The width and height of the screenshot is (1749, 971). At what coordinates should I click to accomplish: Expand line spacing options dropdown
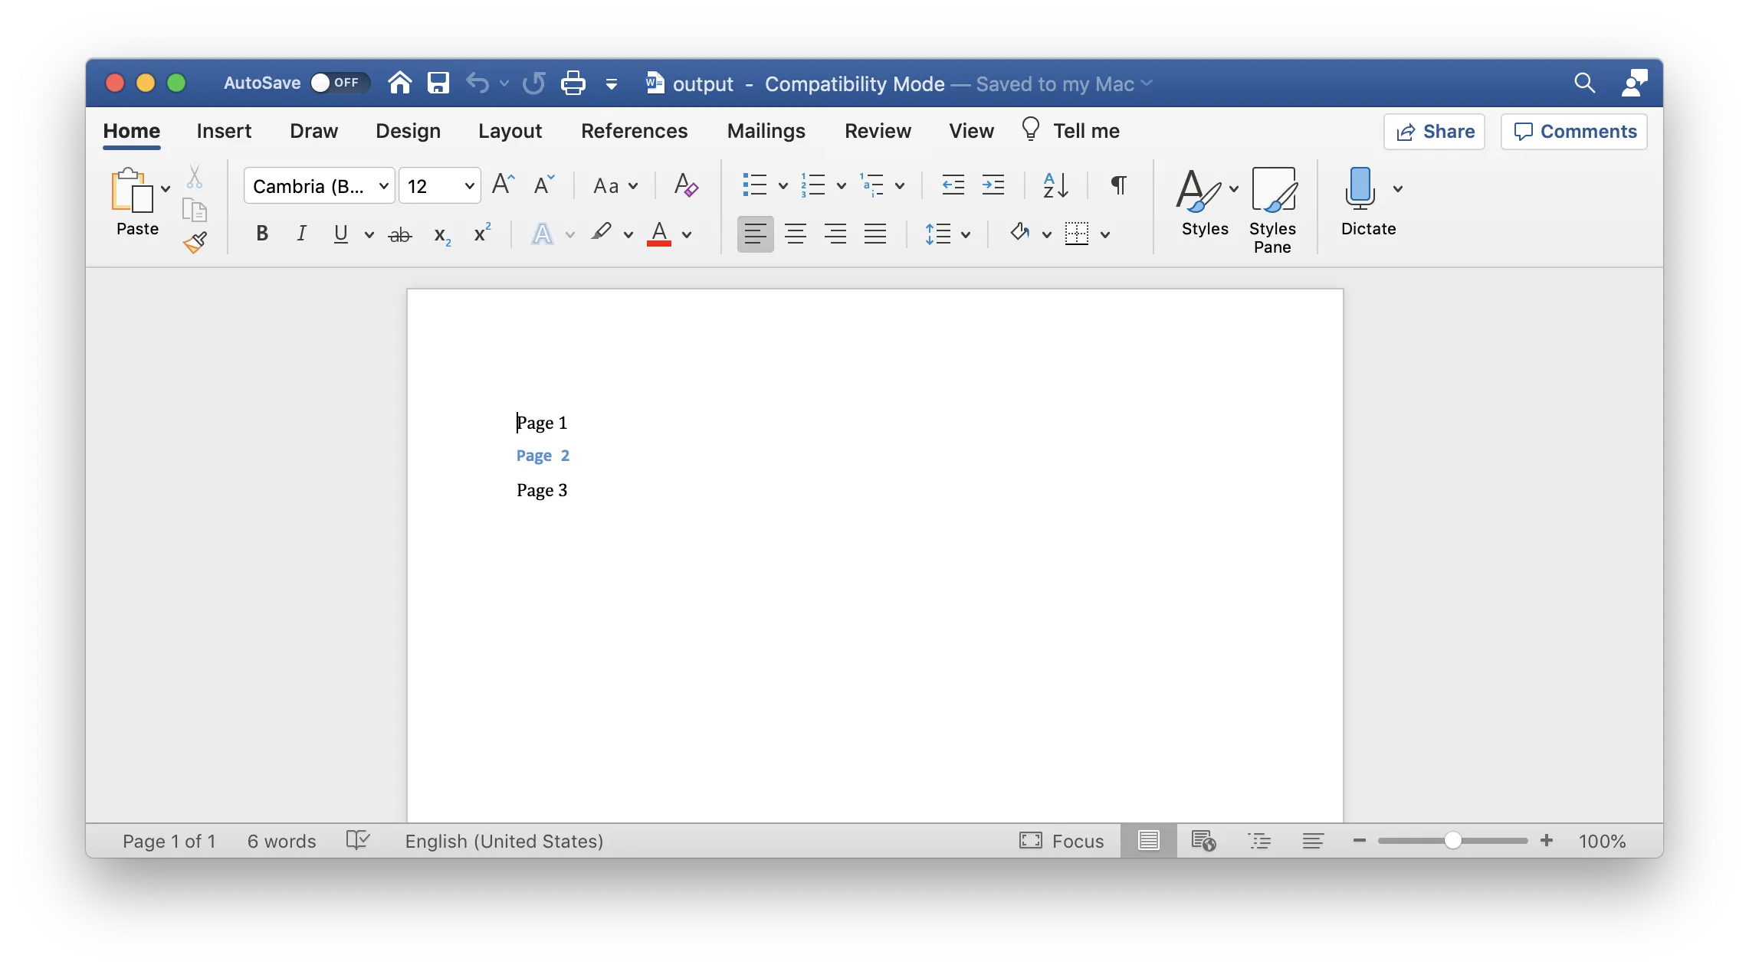966,234
